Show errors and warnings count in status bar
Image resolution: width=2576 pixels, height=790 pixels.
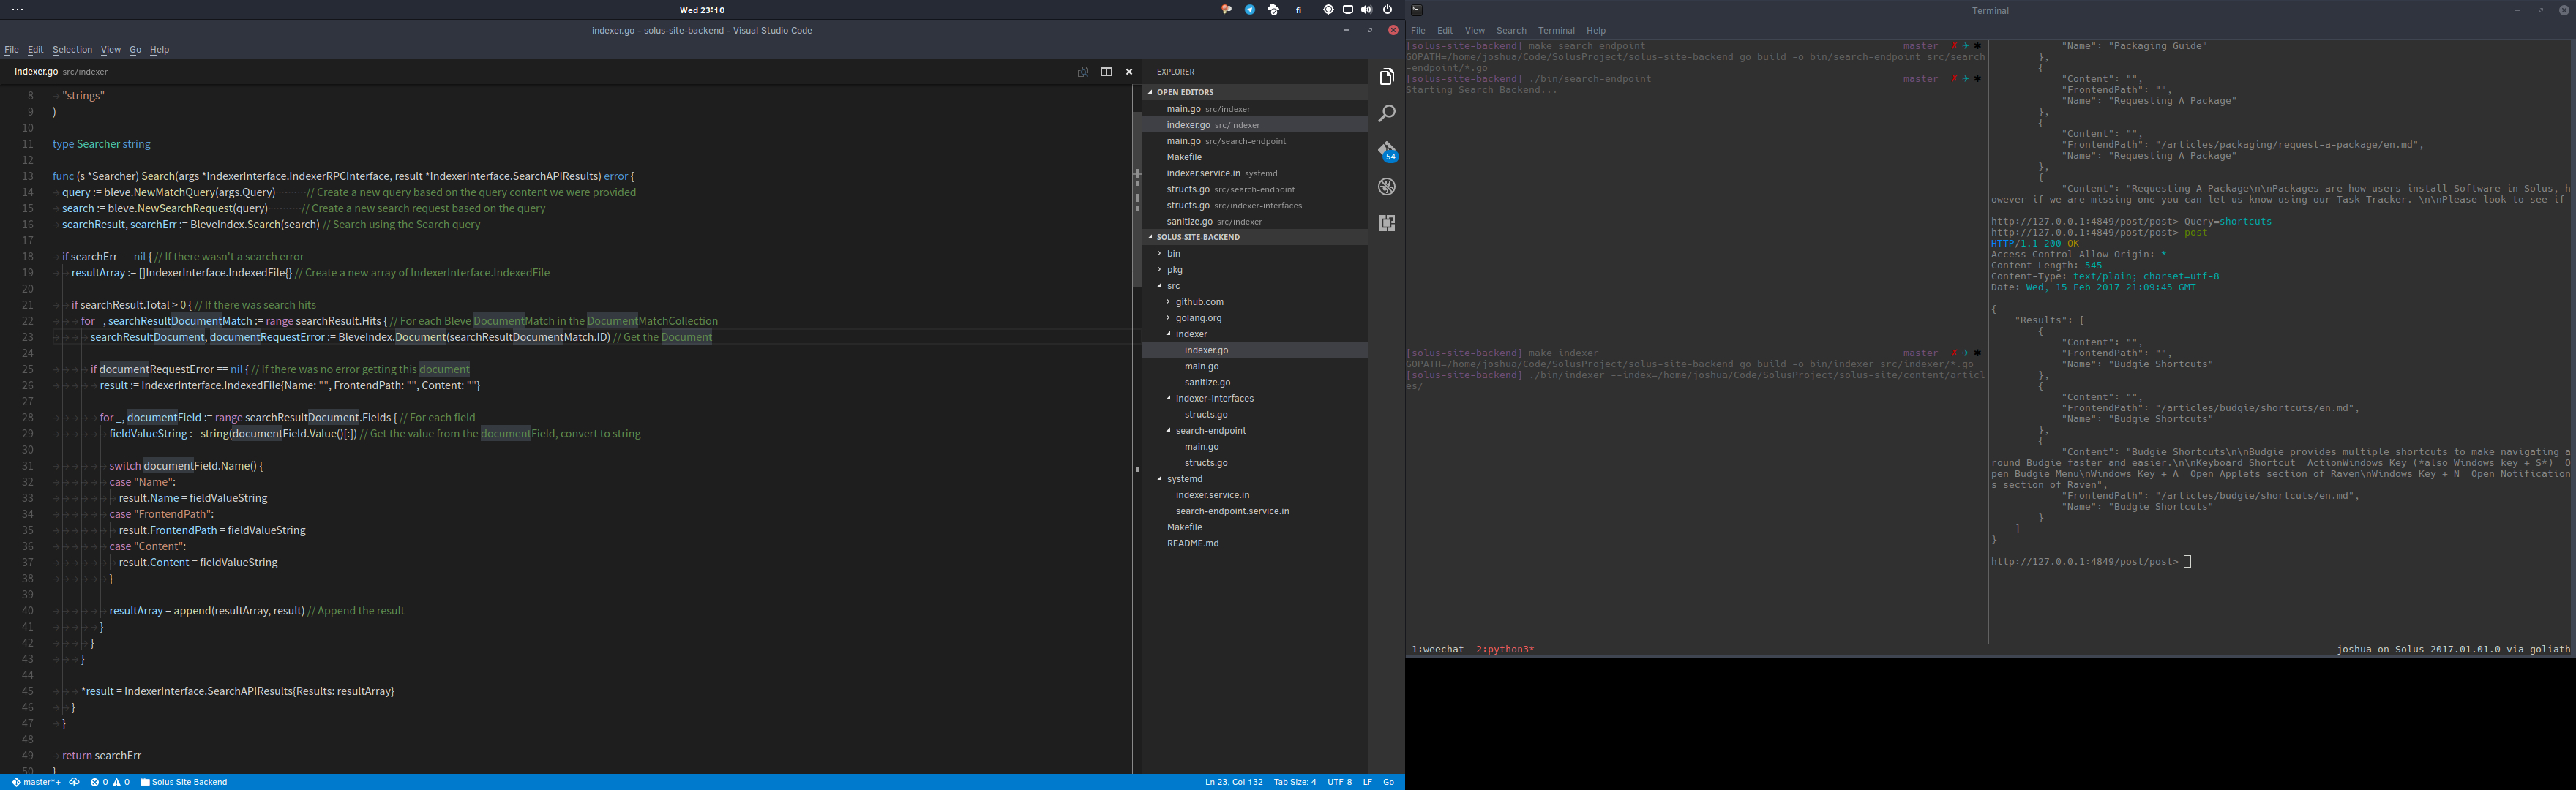click(110, 782)
